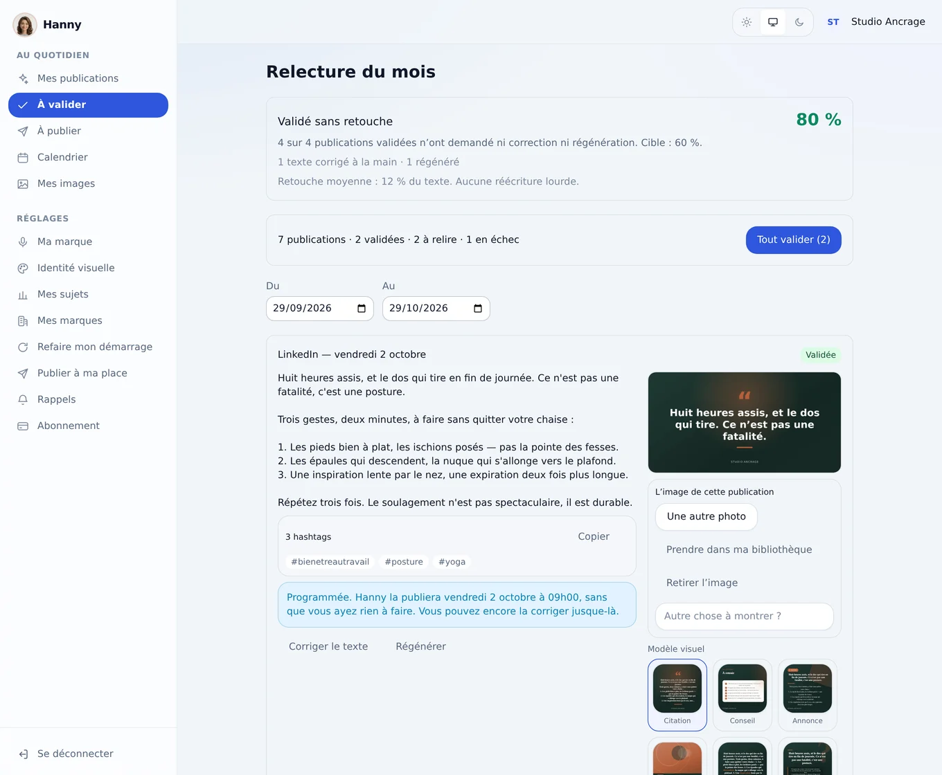Click Studio Ancrage account name

pyautogui.click(x=888, y=21)
